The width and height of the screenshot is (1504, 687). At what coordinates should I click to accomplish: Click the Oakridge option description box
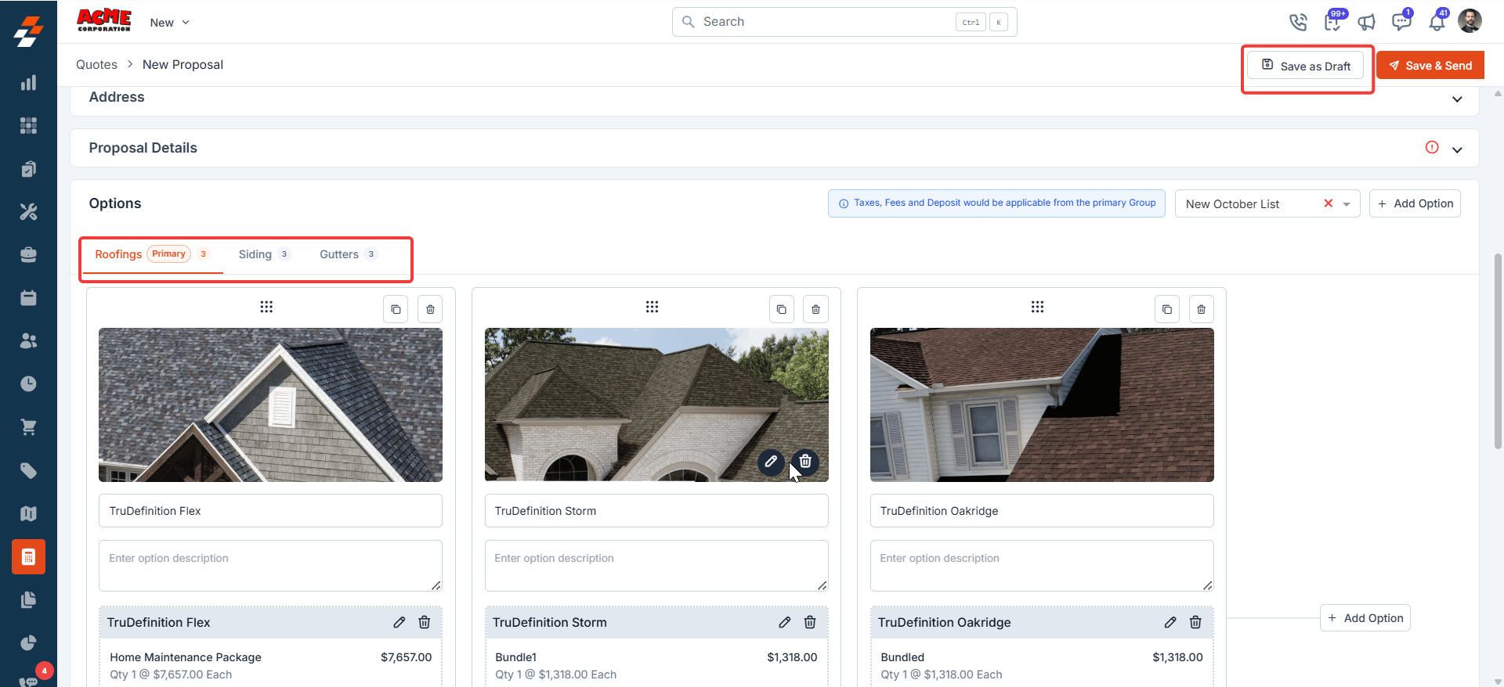pos(1042,566)
